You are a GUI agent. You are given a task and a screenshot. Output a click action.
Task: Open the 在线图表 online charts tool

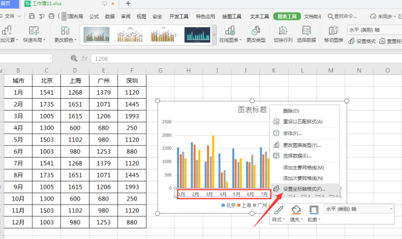tap(230, 34)
